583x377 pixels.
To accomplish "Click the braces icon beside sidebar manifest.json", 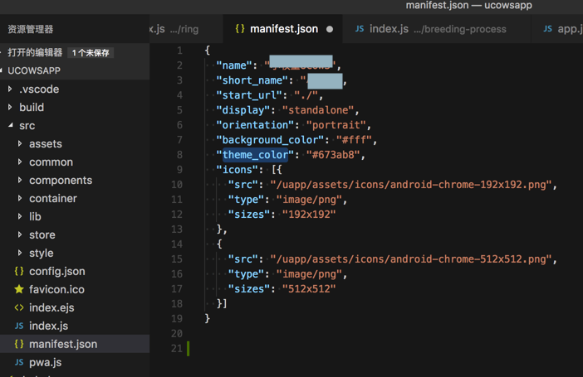I will pos(19,344).
